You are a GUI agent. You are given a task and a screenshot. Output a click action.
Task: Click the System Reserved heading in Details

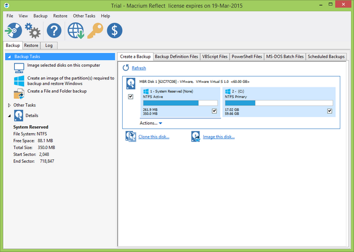(x=31, y=127)
